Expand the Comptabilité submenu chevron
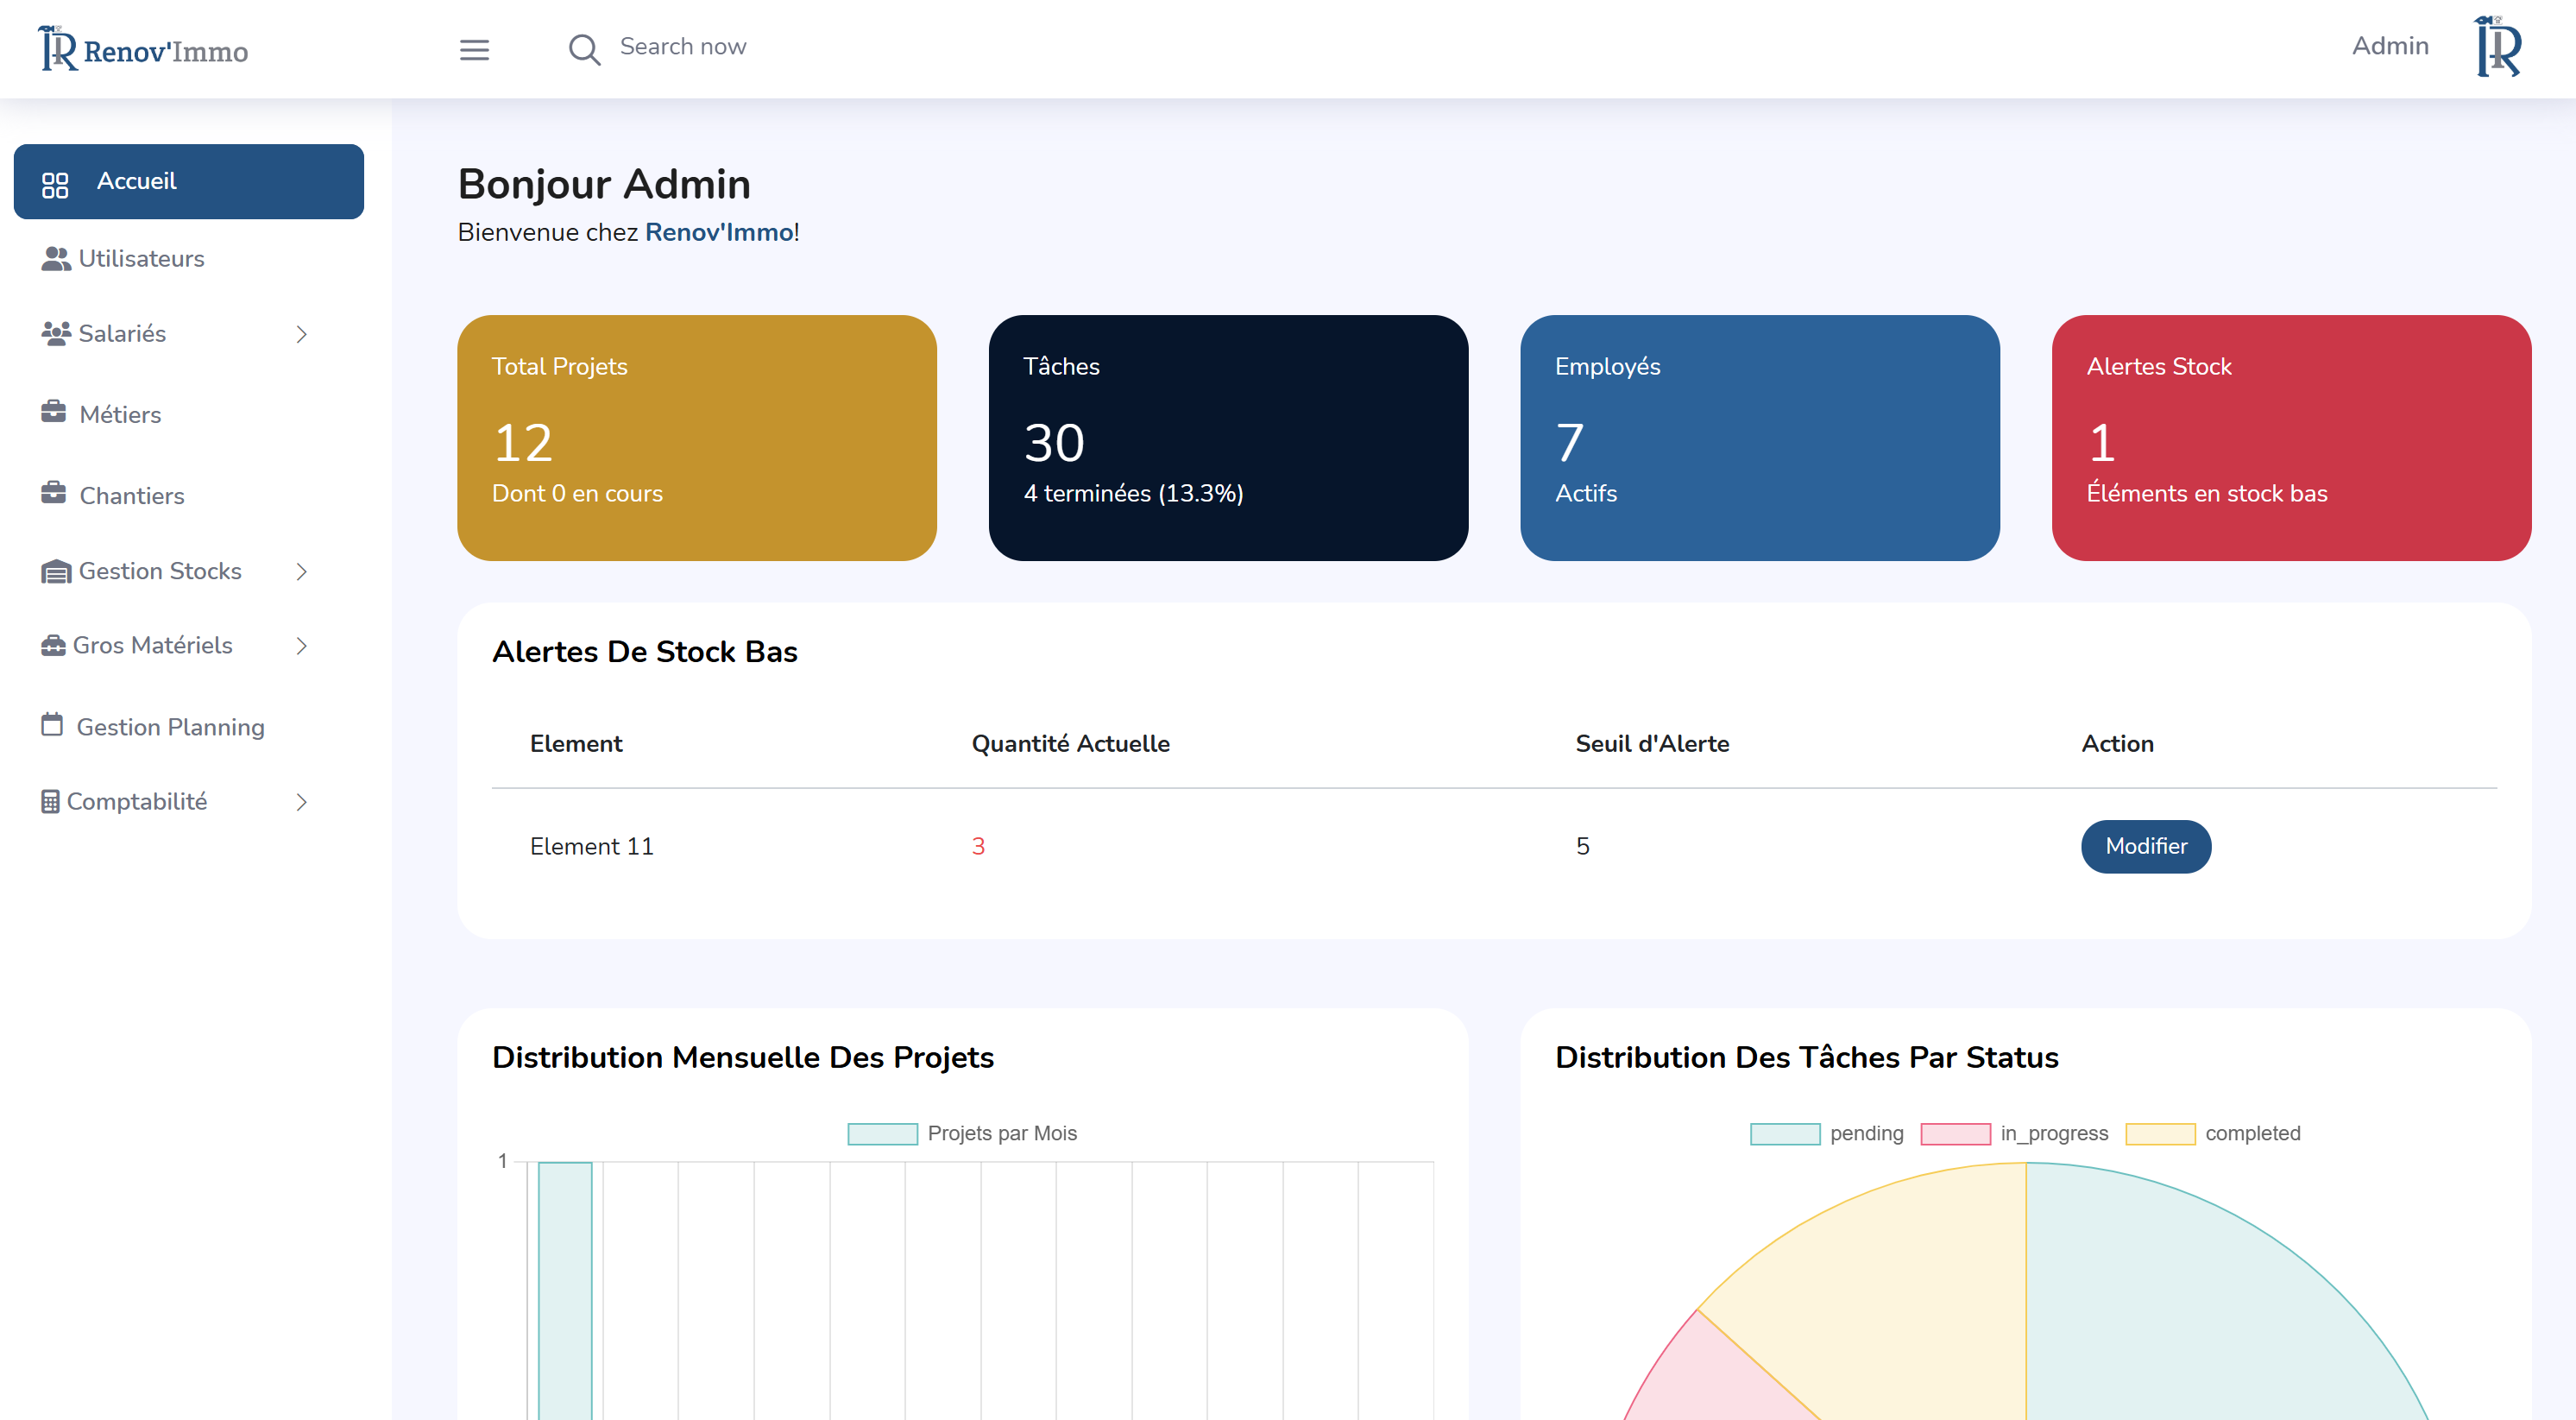Screen dimensions: 2576x1420 [x=302, y=801]
